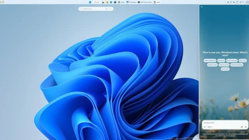Screen dimensions: 249x140
Task: Choose the Take a quiz suggestion
Action: [x=243, y=61]
